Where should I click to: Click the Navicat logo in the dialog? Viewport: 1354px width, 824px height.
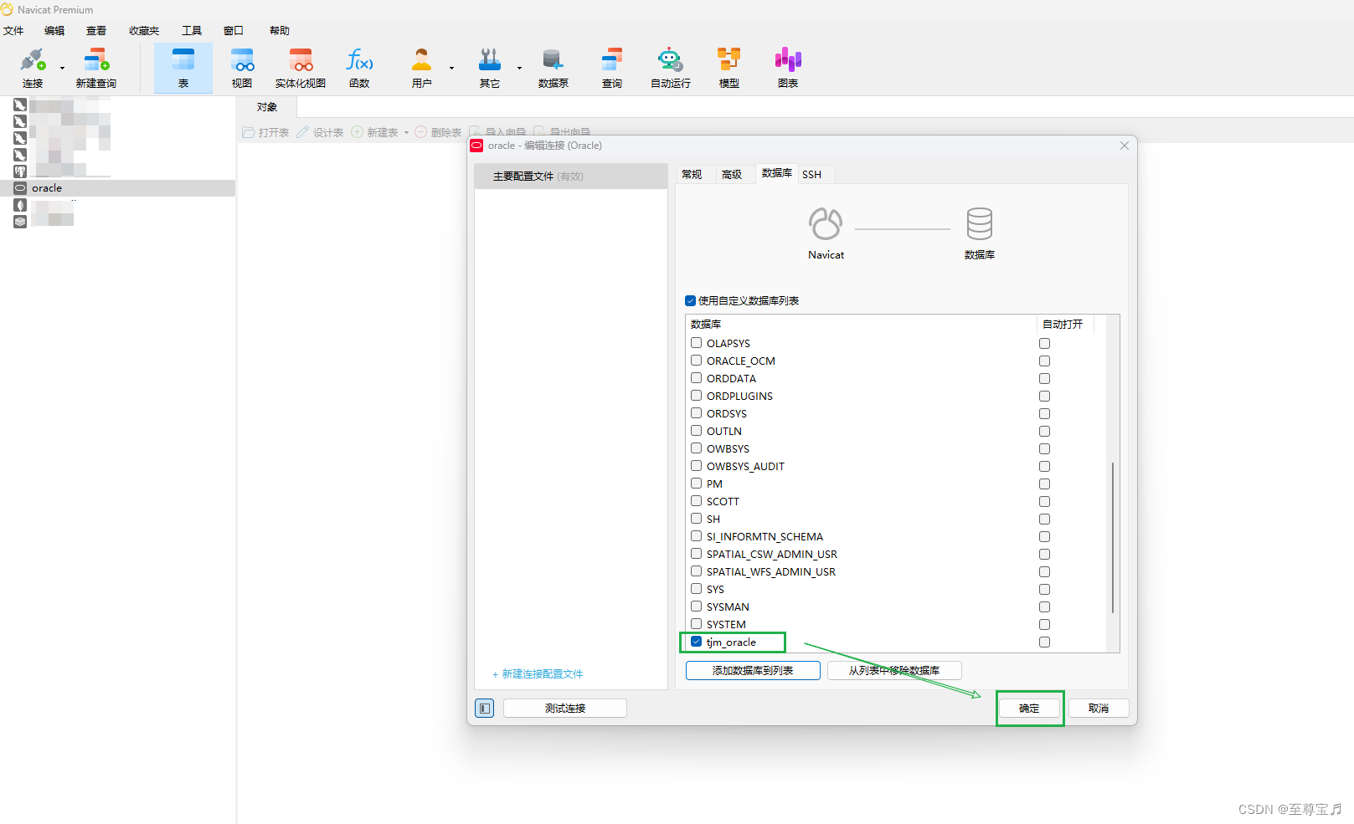pos(826,224)
